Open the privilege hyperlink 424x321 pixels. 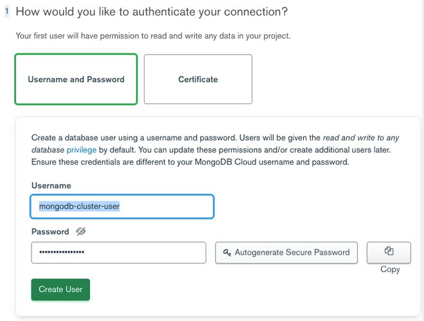coord(82,150)
